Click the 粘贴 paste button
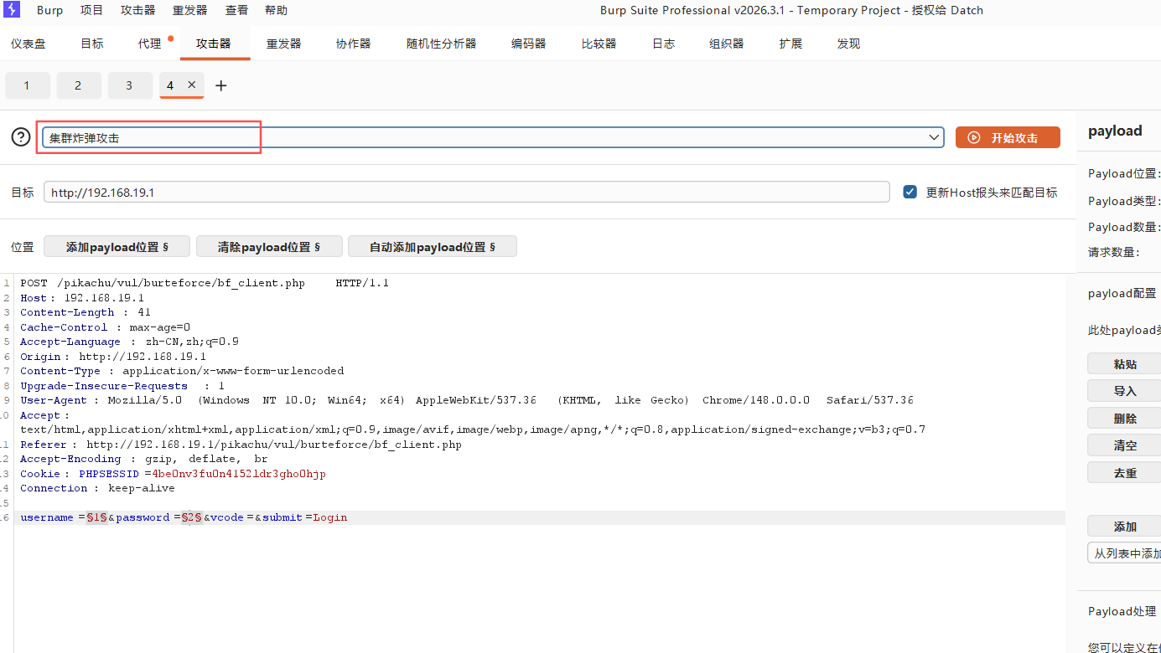 pos(1124,364)
